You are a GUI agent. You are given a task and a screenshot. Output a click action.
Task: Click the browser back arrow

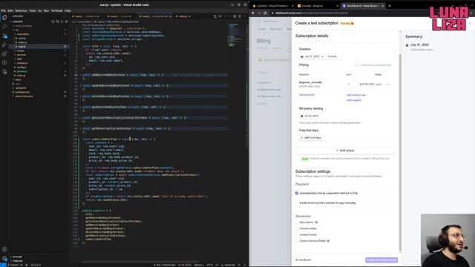(253, 13)
